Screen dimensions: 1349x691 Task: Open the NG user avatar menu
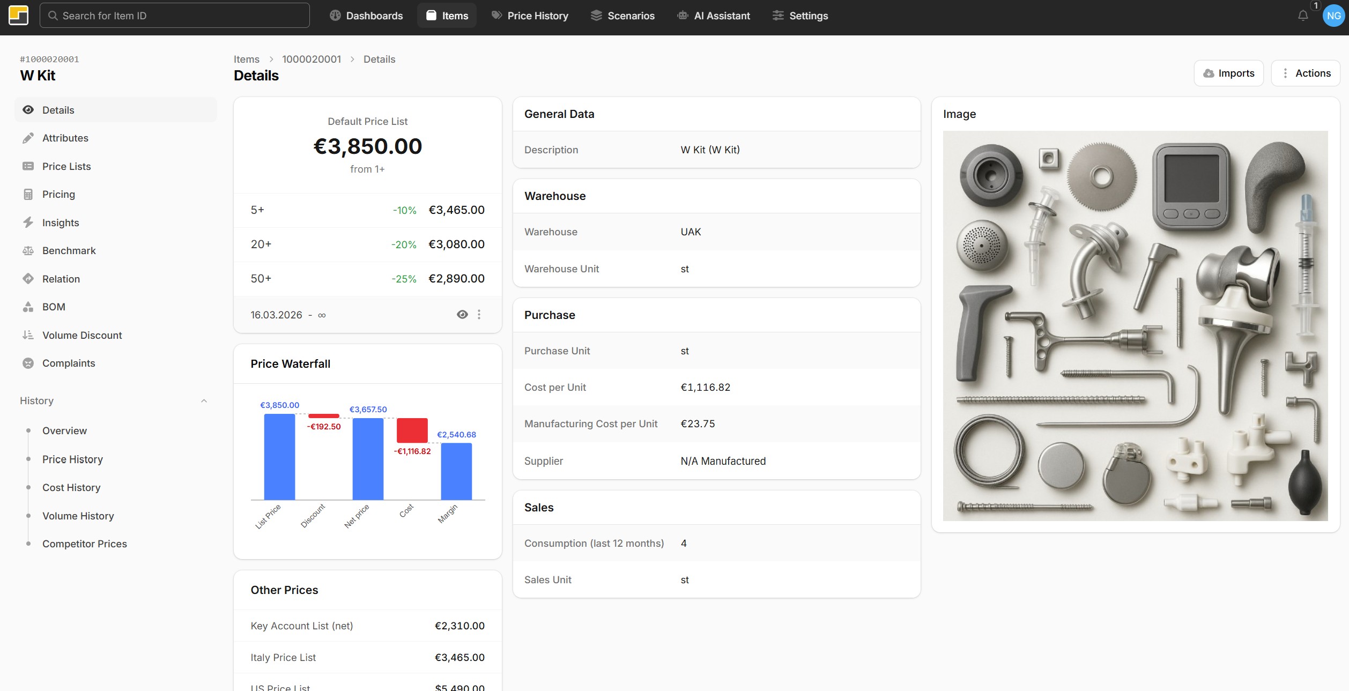[1333, 16]
